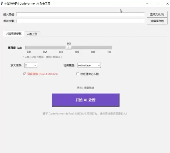This screenshot has height=153, width=170.
Task: Switch to the face HD restoration tab
Action: tap(14, 34)
